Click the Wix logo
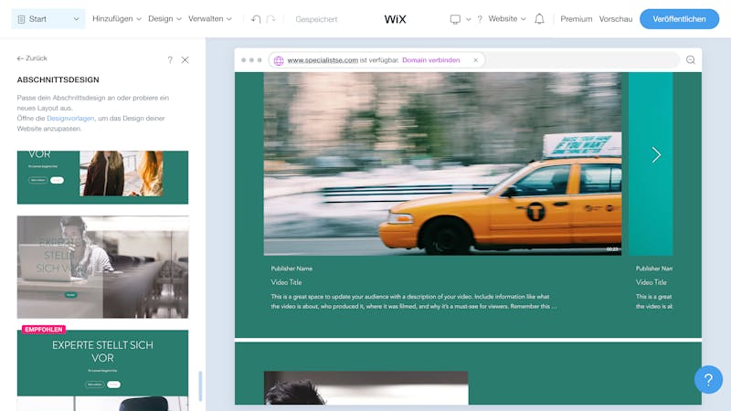The image size is (731, 411). point(395,19)
